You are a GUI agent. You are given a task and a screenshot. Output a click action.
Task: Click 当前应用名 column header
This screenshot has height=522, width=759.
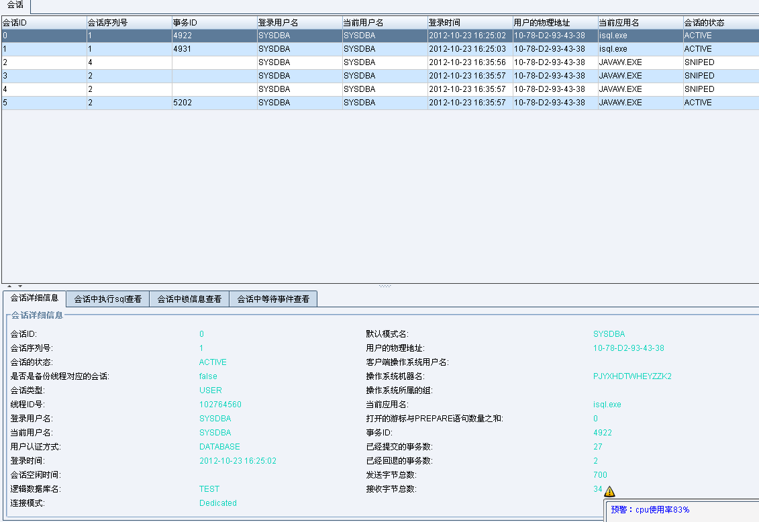[x=640, y=23]
